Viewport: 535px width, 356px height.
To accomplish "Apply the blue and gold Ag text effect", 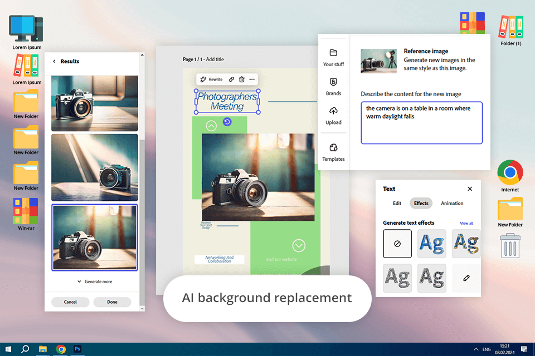I will pos(466,244).
